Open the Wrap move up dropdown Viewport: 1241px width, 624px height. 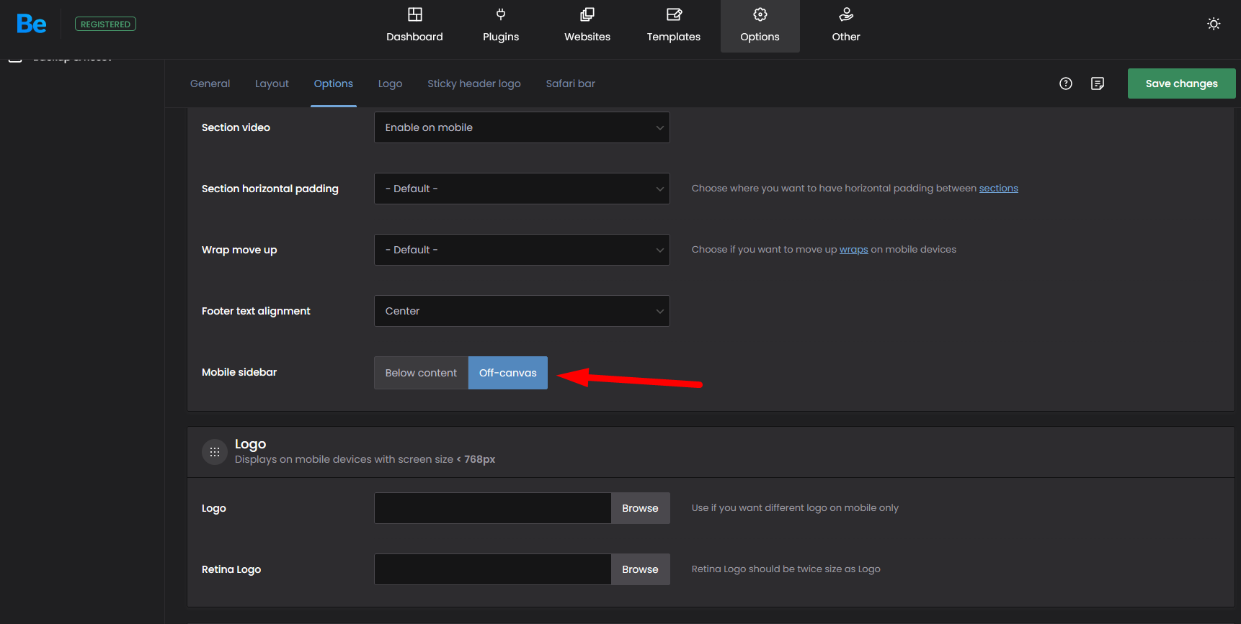522,250
